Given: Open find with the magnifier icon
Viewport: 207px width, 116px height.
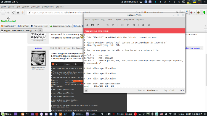Looking at the screenshot, I should (x=143, y=25).
